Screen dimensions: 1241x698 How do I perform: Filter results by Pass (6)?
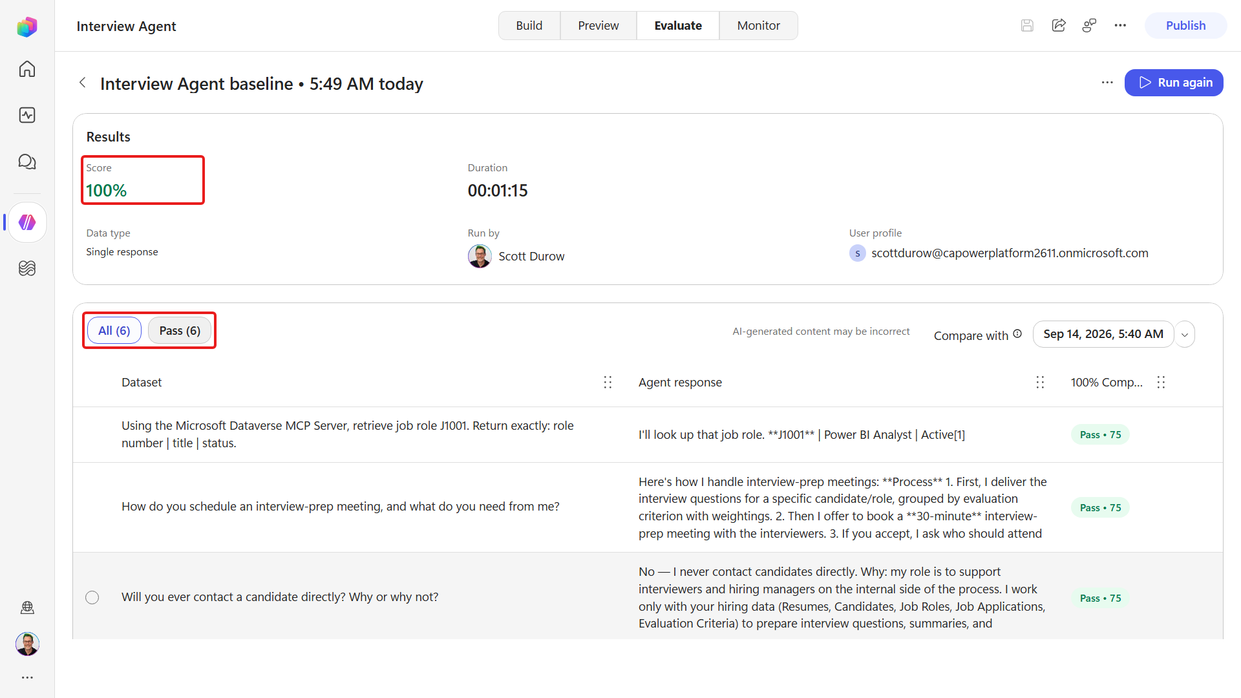(180, 331)
